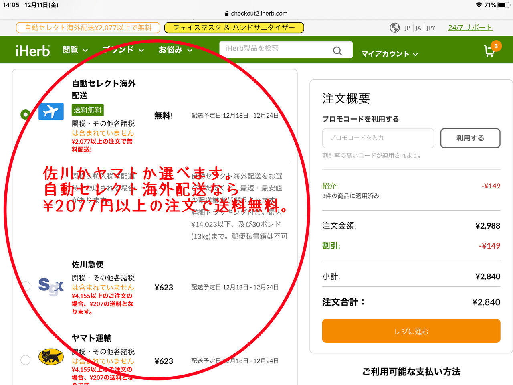Click the iHerb logo
The width and height of the screenshot is (513, 385).
click(33, 50)
